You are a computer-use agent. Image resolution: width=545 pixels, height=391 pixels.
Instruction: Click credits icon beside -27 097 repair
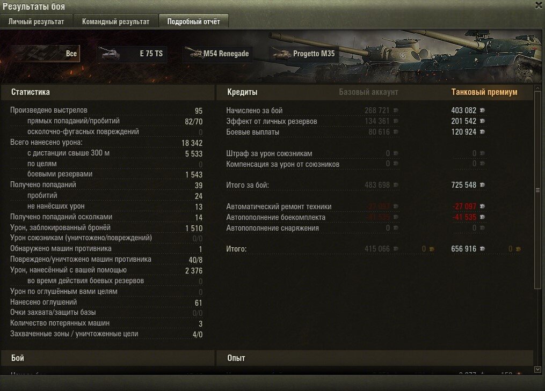tap(482, 206)
